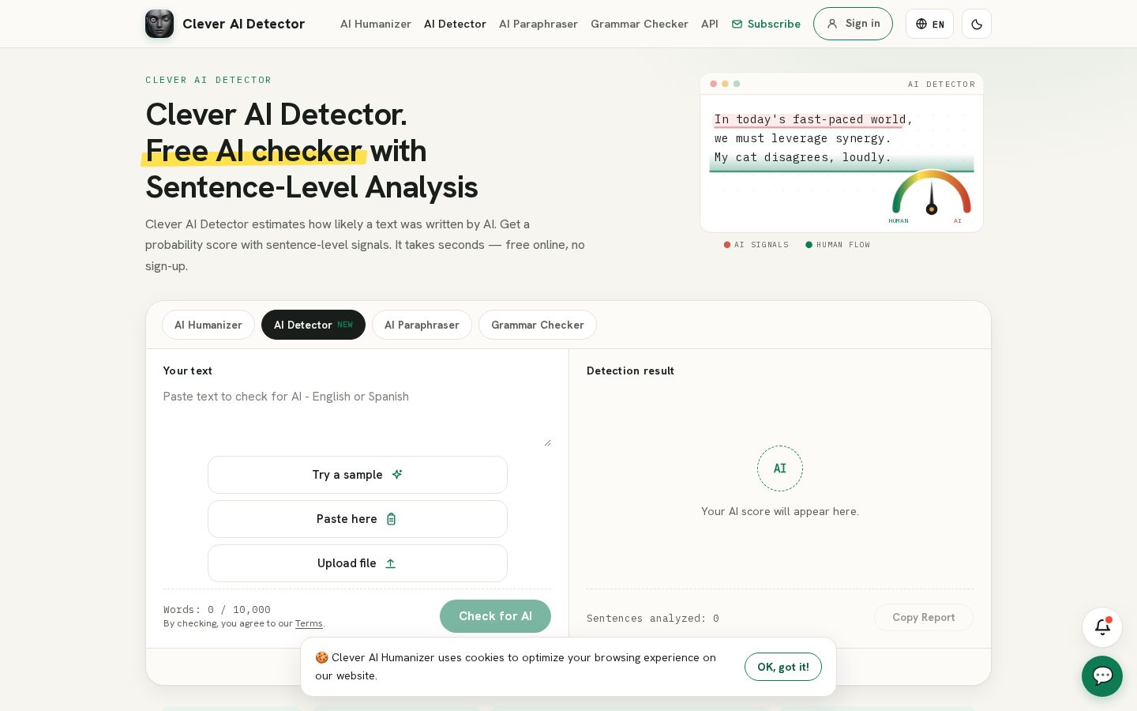
Task: Switch to the Grammar Checker tool tab
Action: coord(538,325)
